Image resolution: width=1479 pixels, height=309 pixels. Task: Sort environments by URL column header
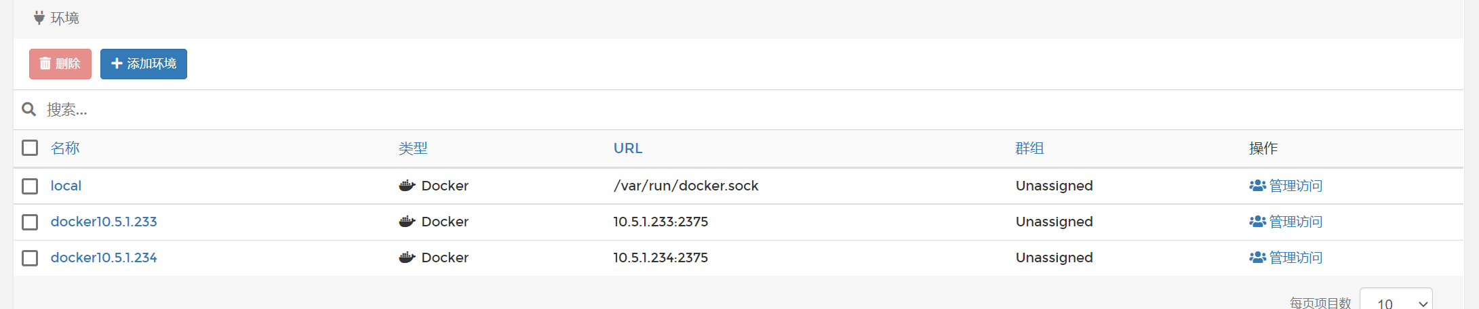tap(628, 148)
